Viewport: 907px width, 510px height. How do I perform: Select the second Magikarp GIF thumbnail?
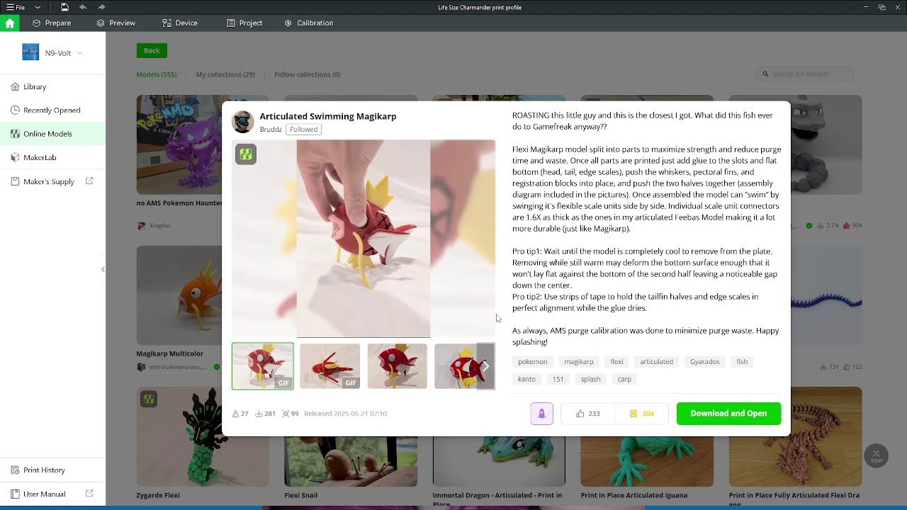(x=329, y=366)
